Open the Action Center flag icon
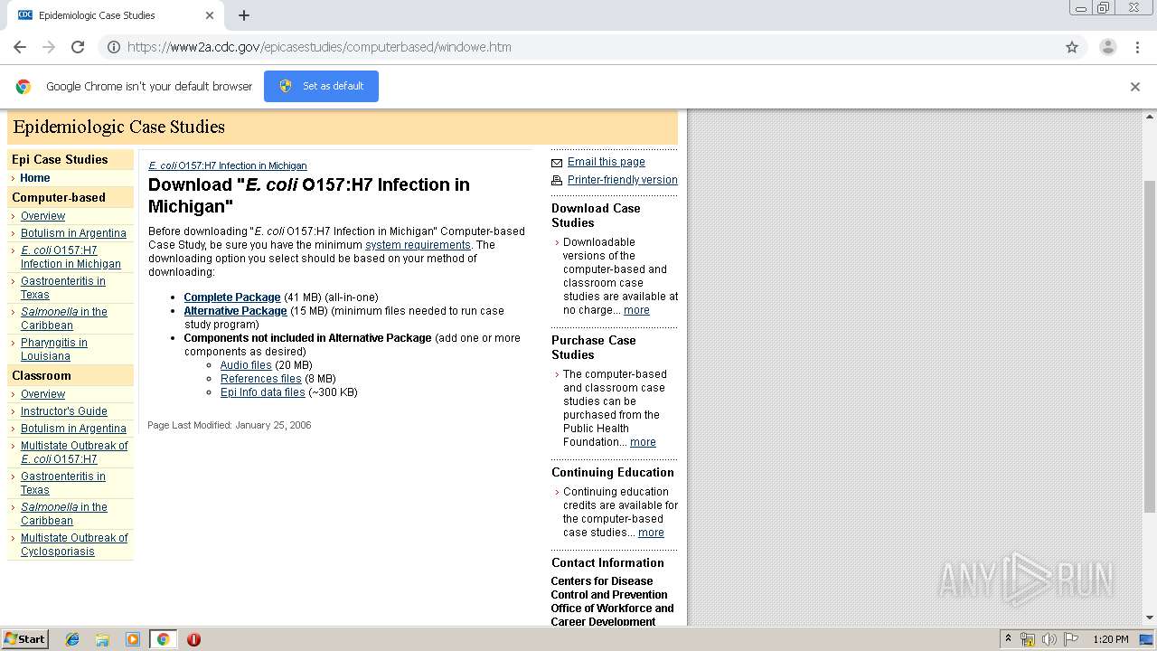 click(1071, 639)
